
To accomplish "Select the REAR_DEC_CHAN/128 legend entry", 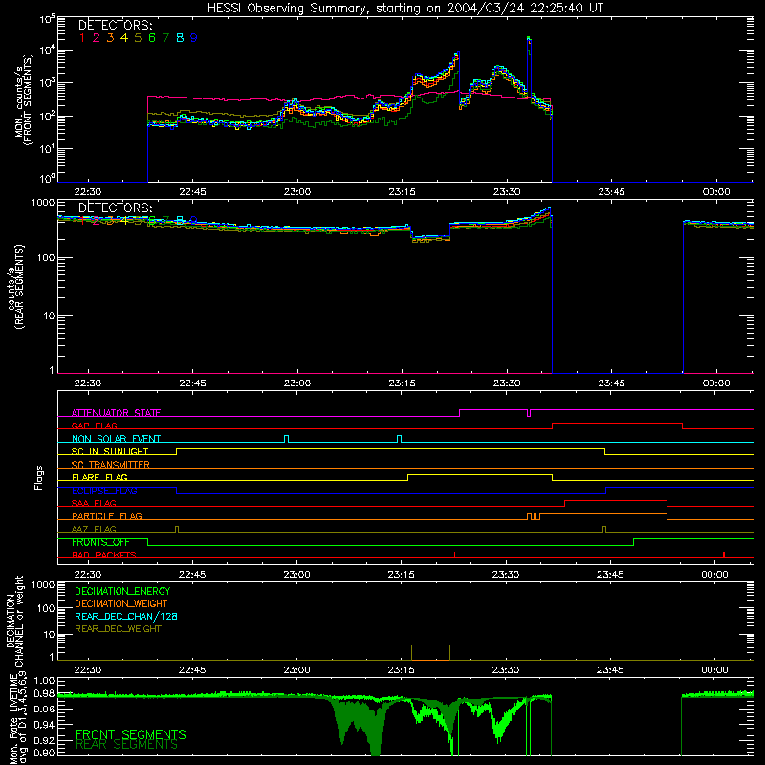I will (126, 616).
